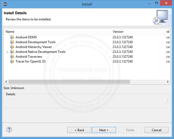Click the Android Hierarchy Viewer feature icon

tap(12, 47)
